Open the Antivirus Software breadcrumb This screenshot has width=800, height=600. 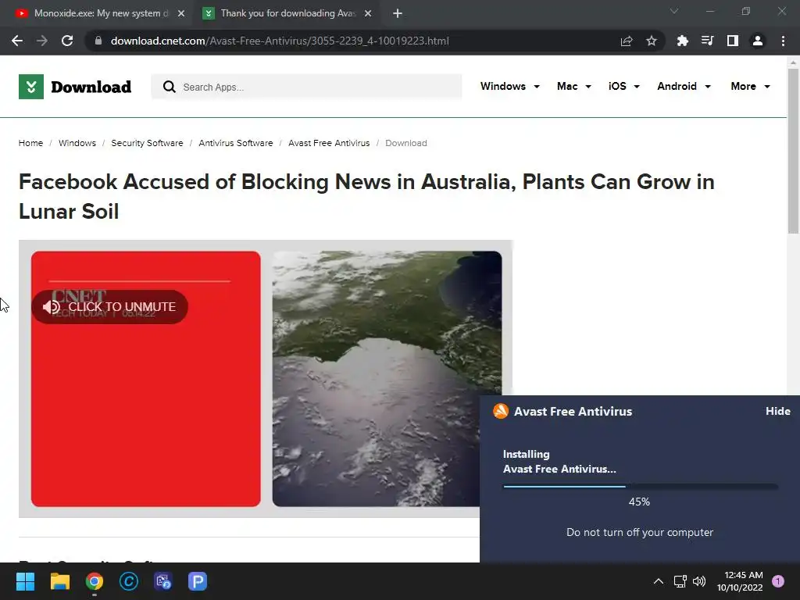[x=236, y=143]
